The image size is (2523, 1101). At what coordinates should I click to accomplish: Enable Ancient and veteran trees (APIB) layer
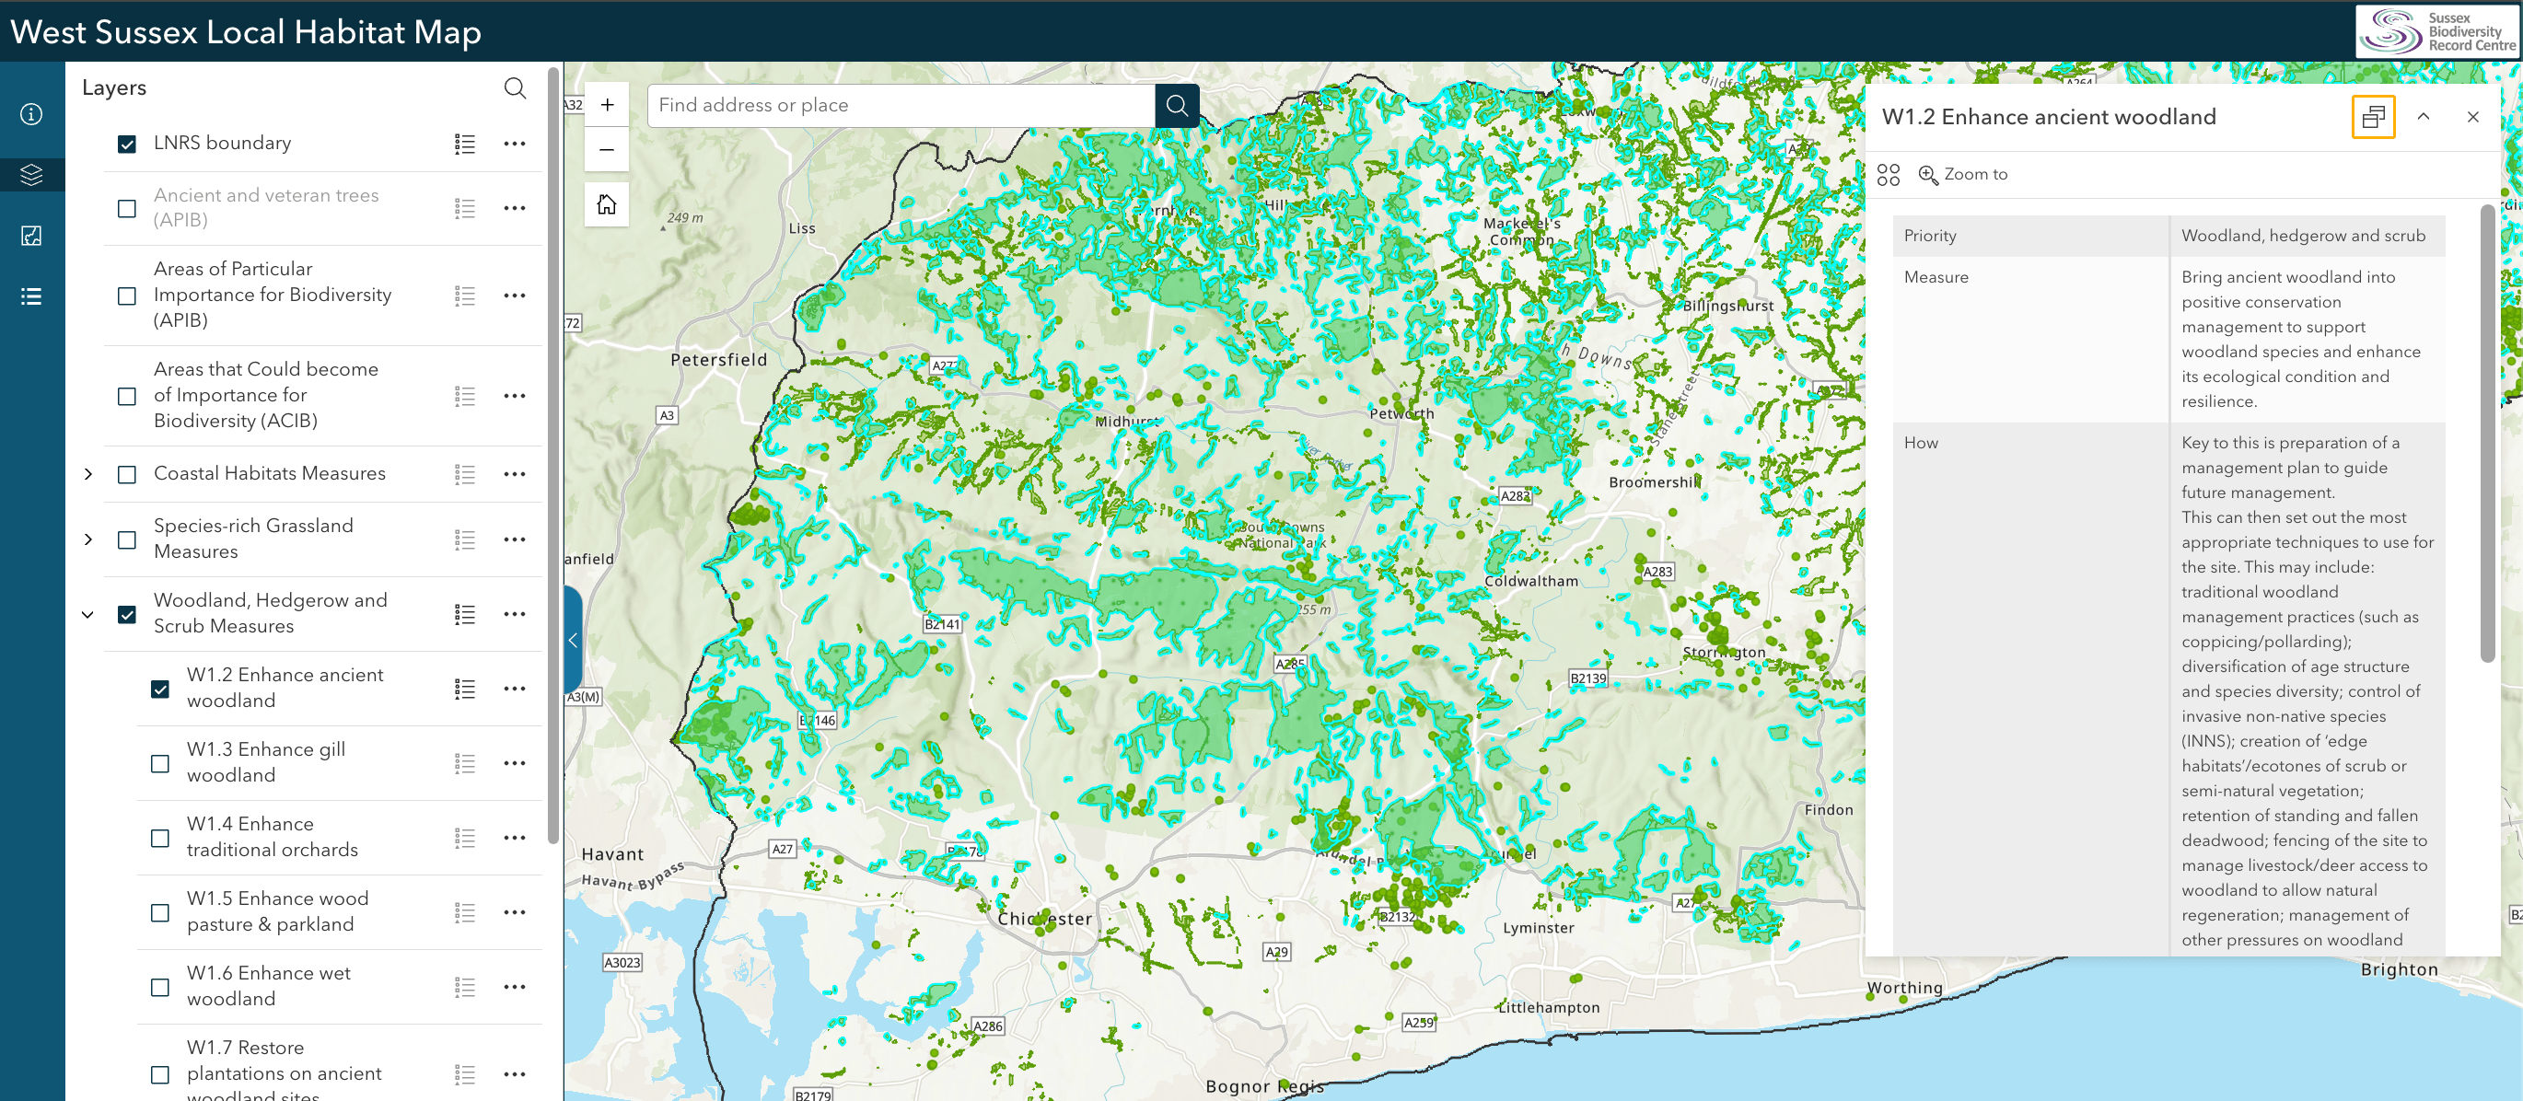127,209
